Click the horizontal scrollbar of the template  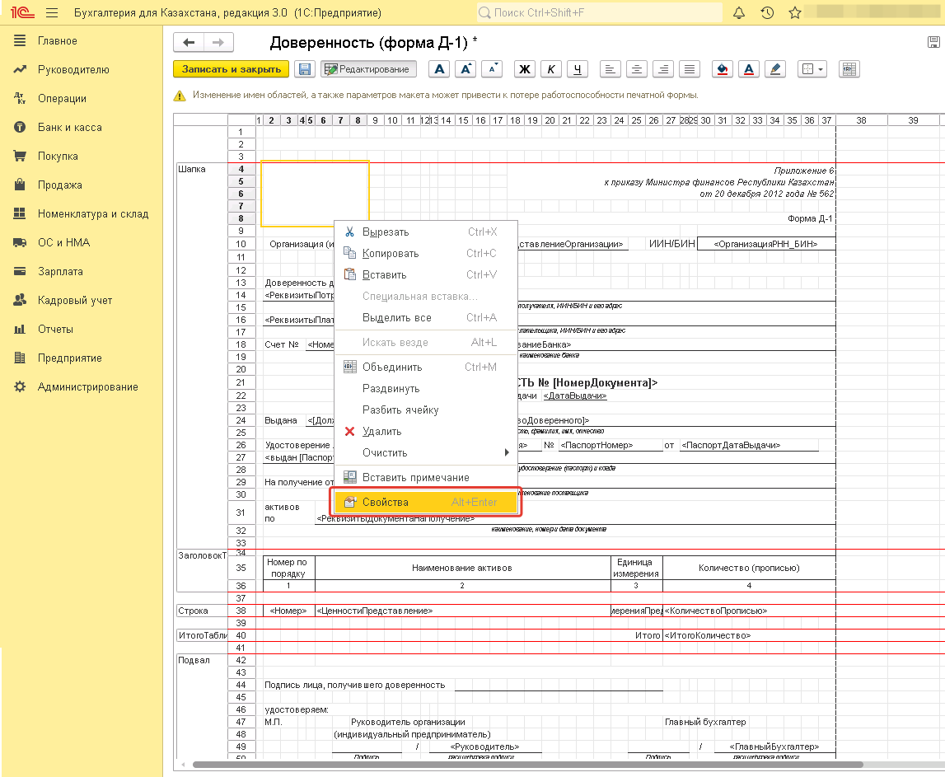[527, 765]
